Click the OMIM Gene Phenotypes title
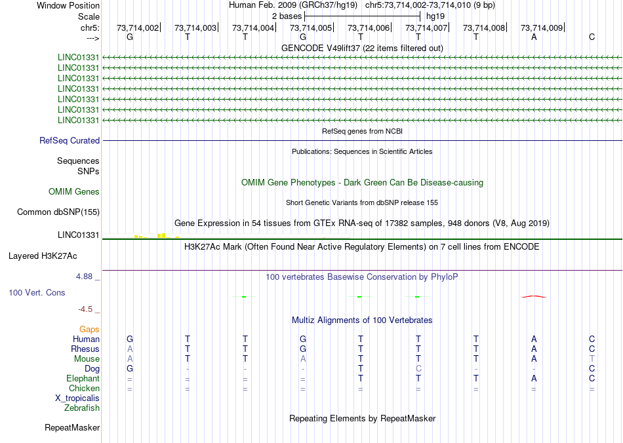The width and height of the screenshot is (623, 443). (x=363, y=183)
